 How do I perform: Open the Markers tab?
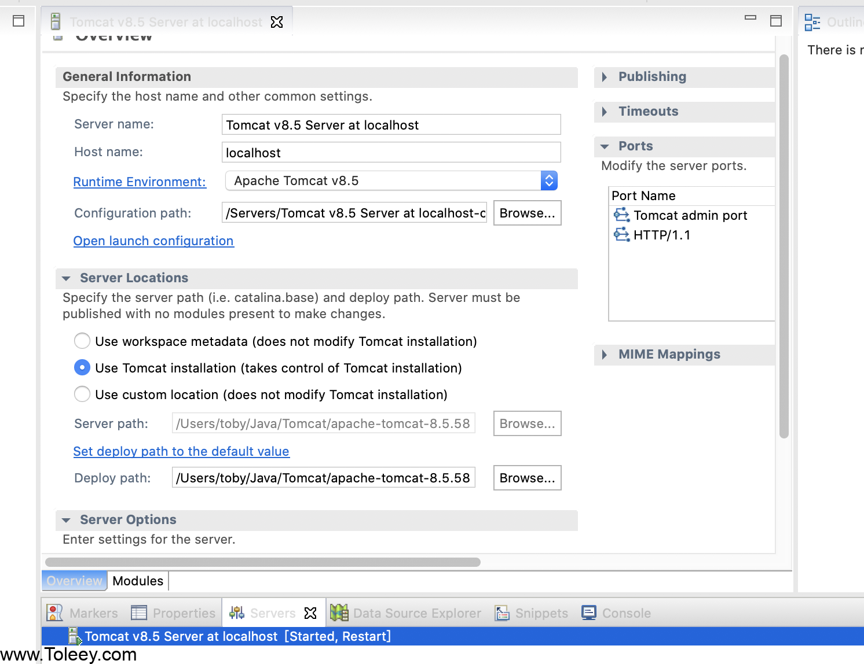pos(82,613)
